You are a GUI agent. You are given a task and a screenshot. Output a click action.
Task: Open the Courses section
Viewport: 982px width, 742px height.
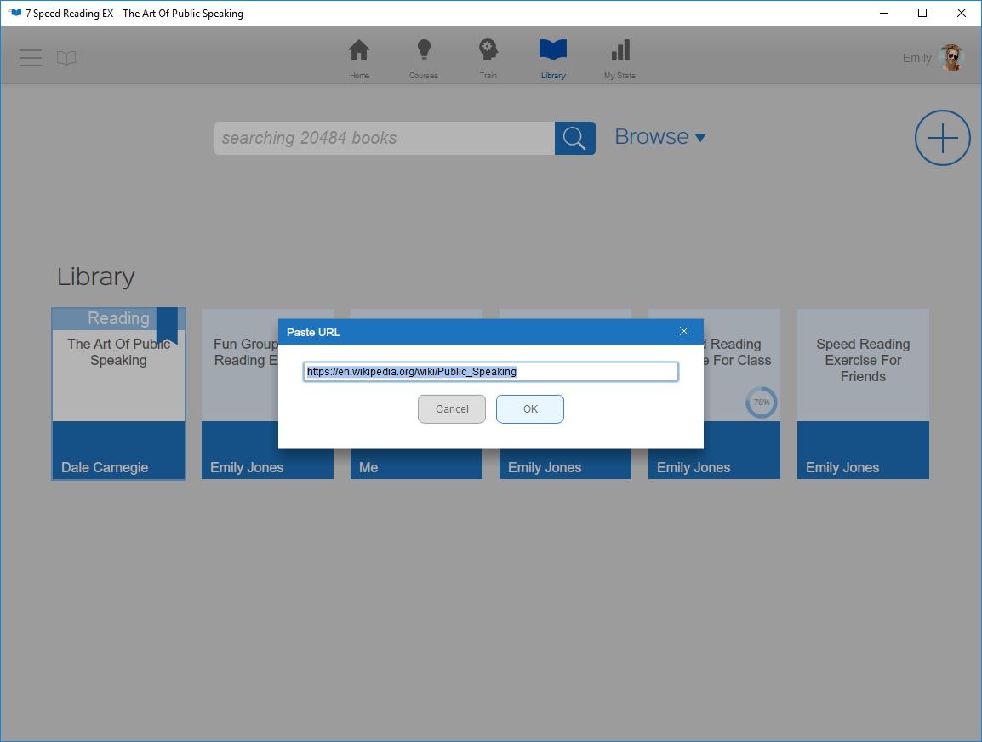coord(423,58)
